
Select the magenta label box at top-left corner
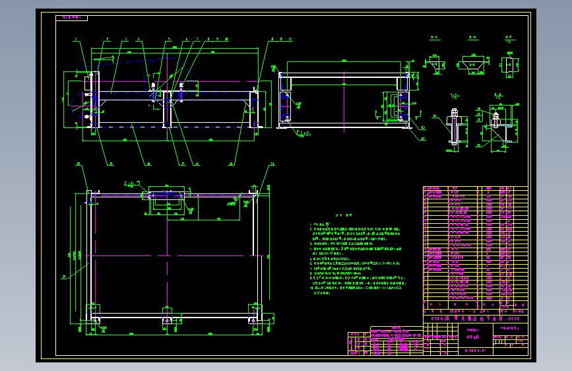pos(71,18)
